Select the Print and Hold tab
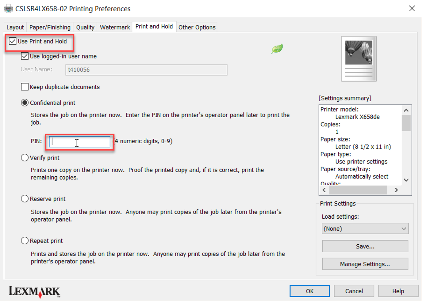This screenshot has width=422, height=301. (154, 26)
